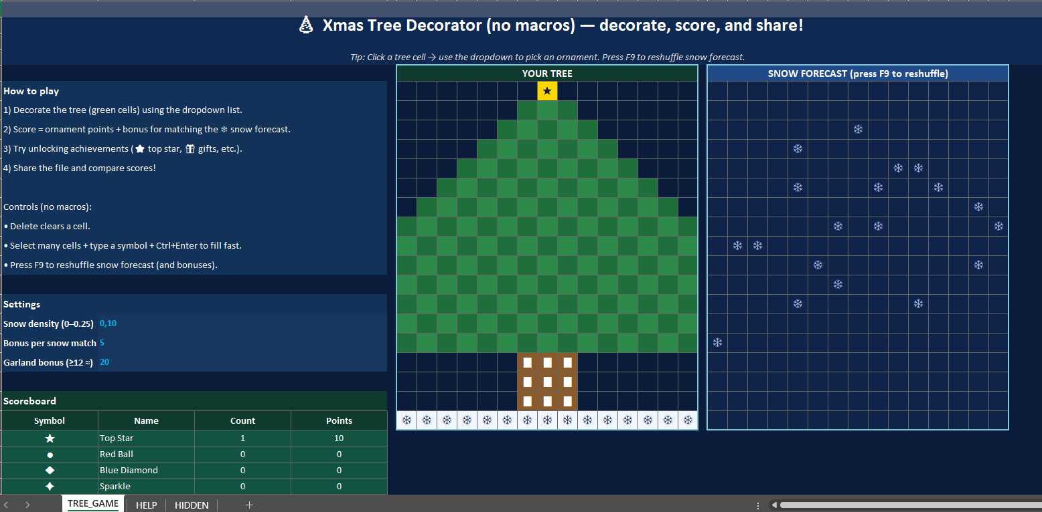The width and height of the screenshot is (1042, 512).
Task: Select the 'Blue Diamond' name cell
Action: tap(146, 471)
